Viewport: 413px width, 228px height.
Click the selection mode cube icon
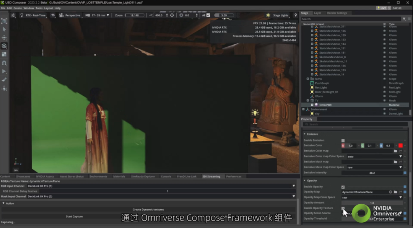4,21
